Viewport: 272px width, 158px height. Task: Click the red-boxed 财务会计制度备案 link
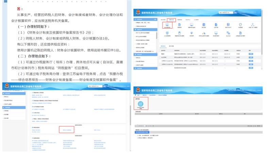point(66,130)
